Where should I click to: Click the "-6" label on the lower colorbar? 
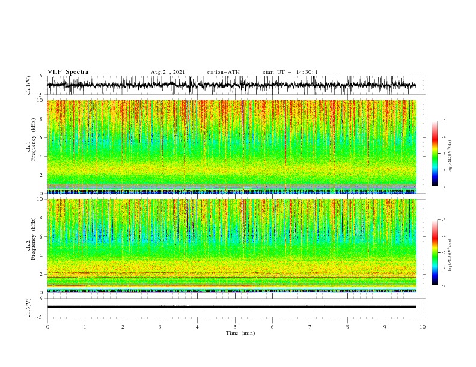click(444, 269)
